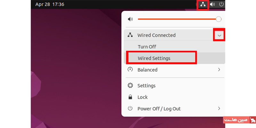Open the date and time clock
This screenshot has height=128, width=256.
tap(50, 4)
